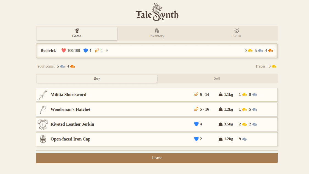Switch to the Skills tab
This screenshot has width=309, height=174.
click(x=237, y=33)
